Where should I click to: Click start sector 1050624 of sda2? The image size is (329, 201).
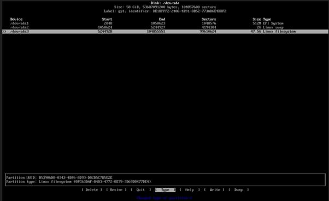105,27
